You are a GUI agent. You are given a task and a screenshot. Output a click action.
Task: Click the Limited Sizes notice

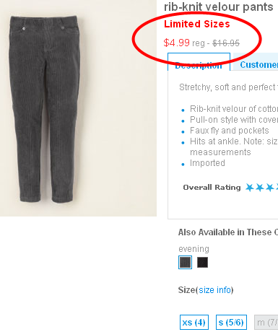pos(197,24)
